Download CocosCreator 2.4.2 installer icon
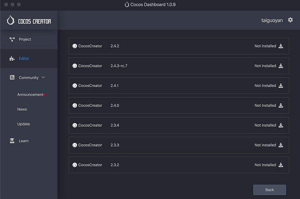 coord(281,46)
